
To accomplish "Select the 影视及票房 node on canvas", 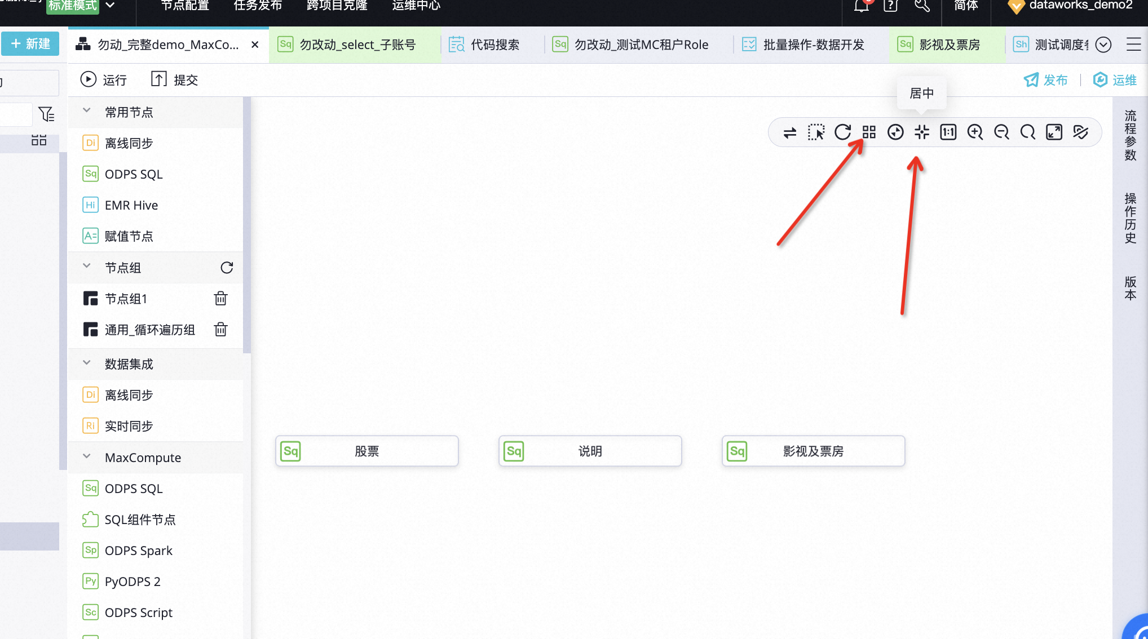I will 813,451.
